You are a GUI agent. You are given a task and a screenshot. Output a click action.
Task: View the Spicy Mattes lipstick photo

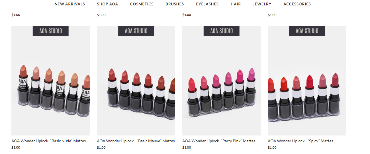click(307, 81)
